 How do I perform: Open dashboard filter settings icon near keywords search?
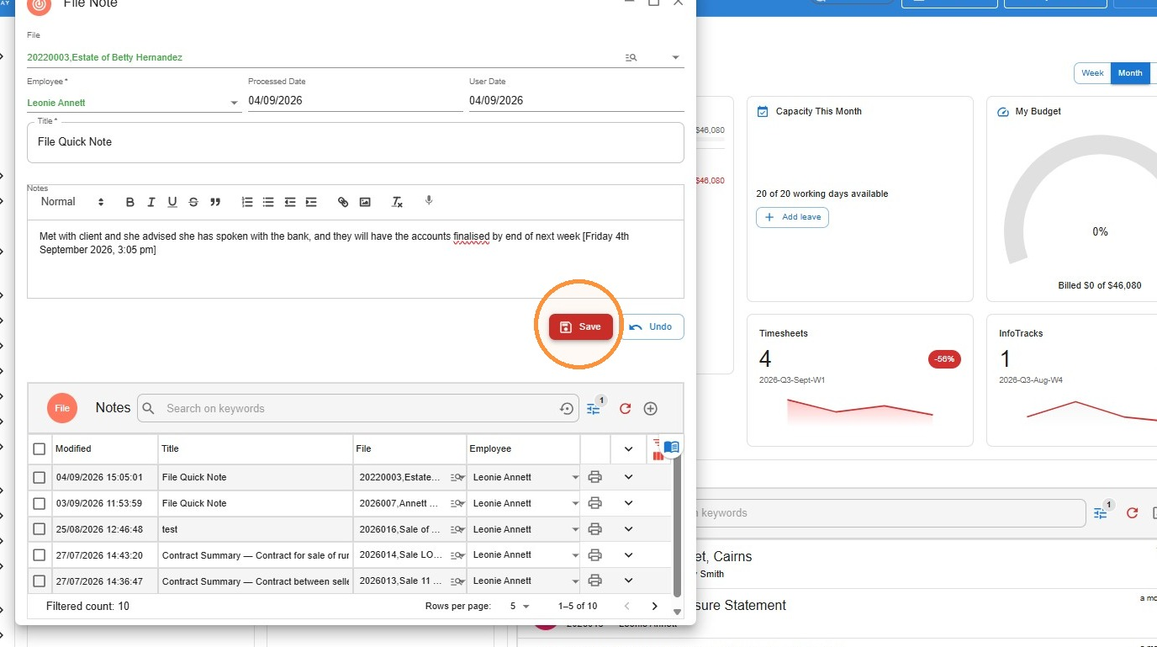coord(1101,512)
